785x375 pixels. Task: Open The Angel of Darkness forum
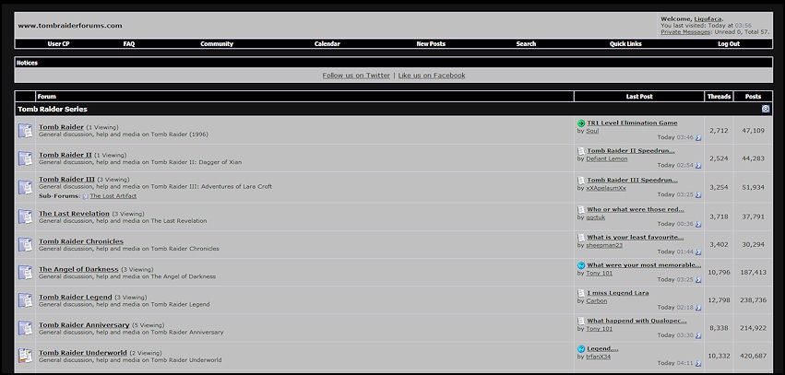[78, 269]
